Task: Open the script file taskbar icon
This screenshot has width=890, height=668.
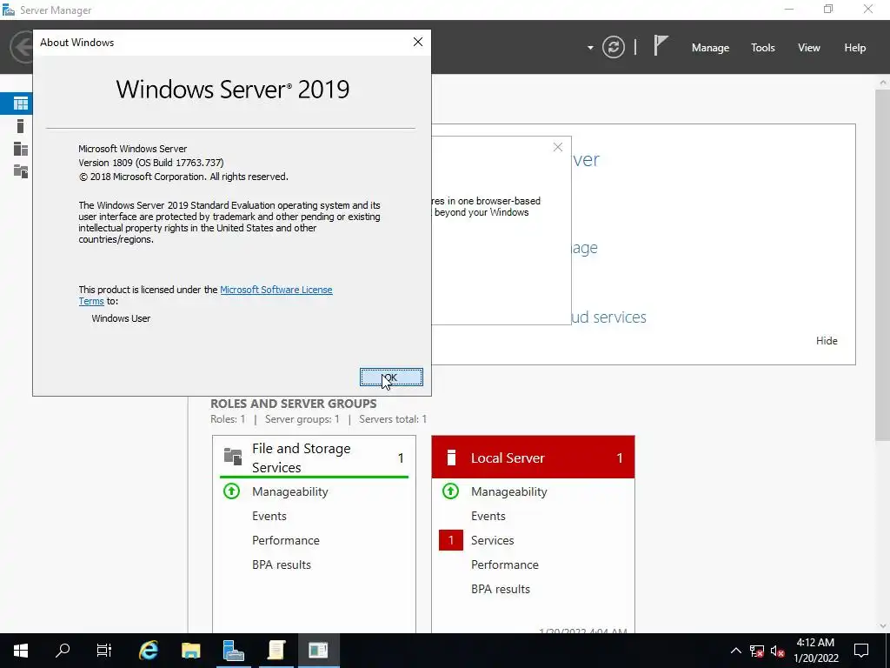Action: click(x=276, y=650)
